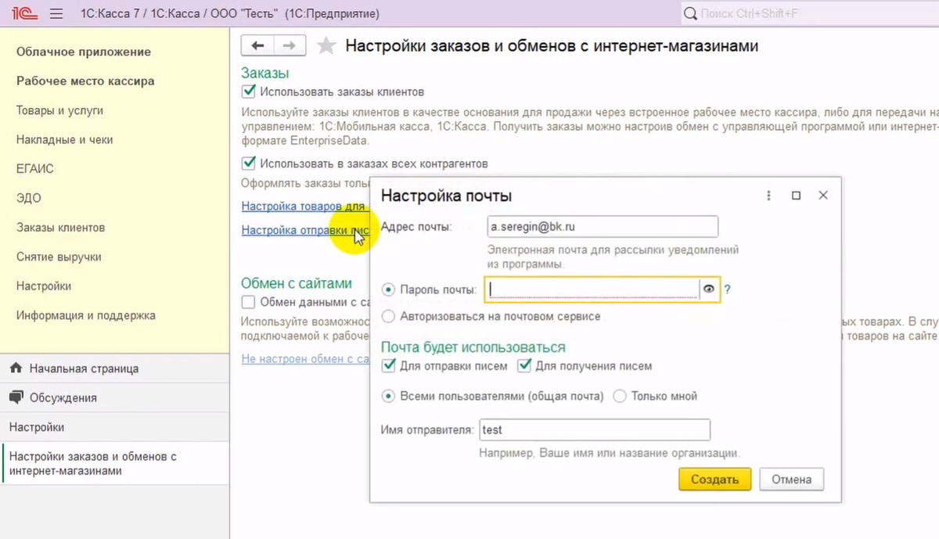Uncheck Использовать заказы клиентов
This screenshot has height=539, width=939.
click(x=248, y=91)
